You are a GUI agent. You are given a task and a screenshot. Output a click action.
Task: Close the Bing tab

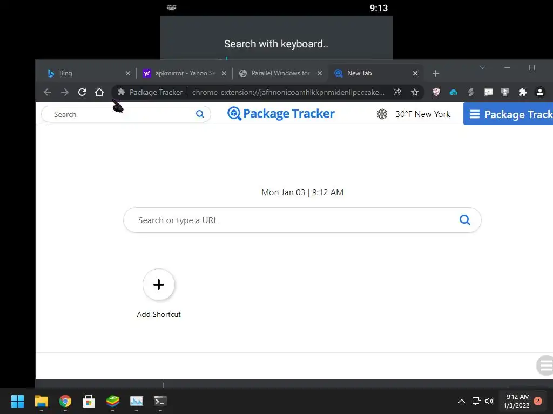(127, 73)
